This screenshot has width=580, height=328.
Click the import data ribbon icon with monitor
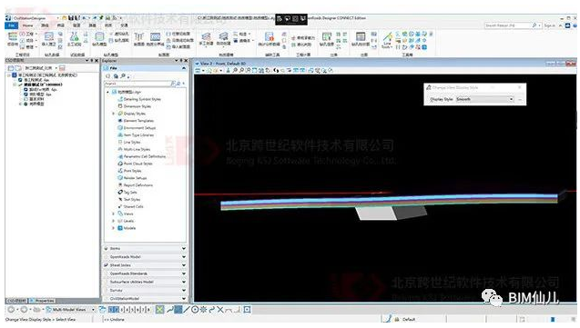pos(49,36)
